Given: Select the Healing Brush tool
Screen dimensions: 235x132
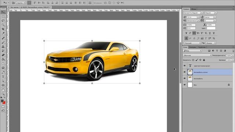Looking at the screenshot, I should 3,38.
